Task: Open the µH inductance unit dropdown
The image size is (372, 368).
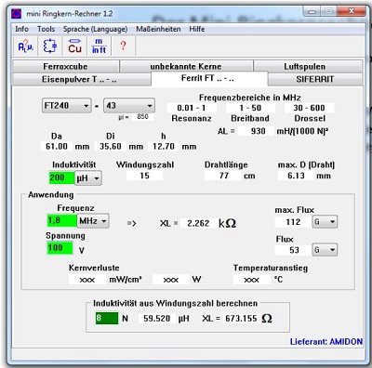Action: tap(88, 178)
